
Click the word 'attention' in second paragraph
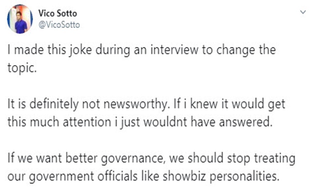[x=87, y=122]
